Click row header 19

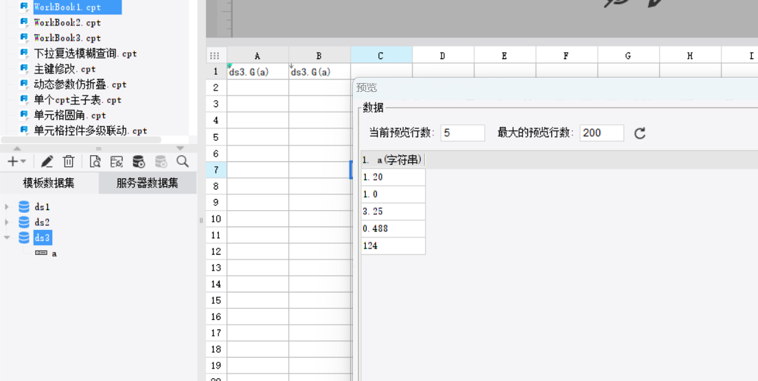pyautogui.click(x=216, y=365)
